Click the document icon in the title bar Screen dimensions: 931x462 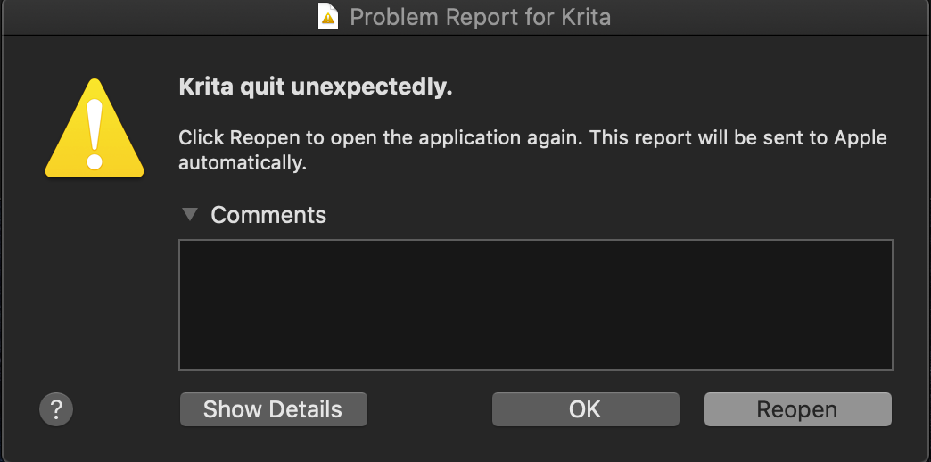tap(329, 17)
